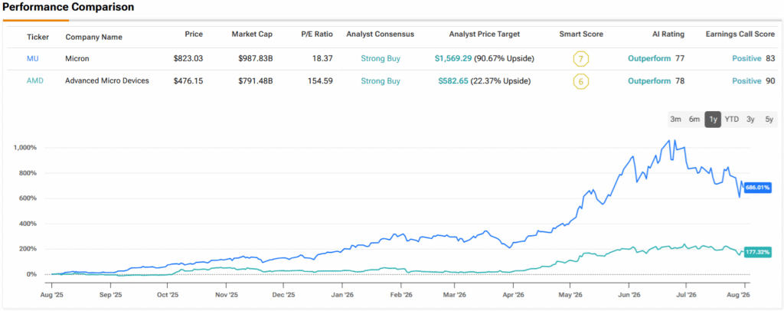
Task: Click AMD's Smart Score 6 badge
Action: point(581,81)
